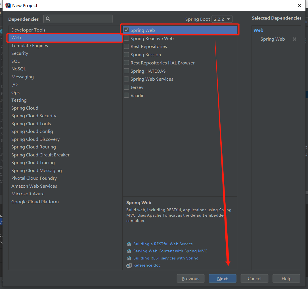Choose Spring Cloud Messaging category
The image size is (308, 289).
tap(65, 171)
